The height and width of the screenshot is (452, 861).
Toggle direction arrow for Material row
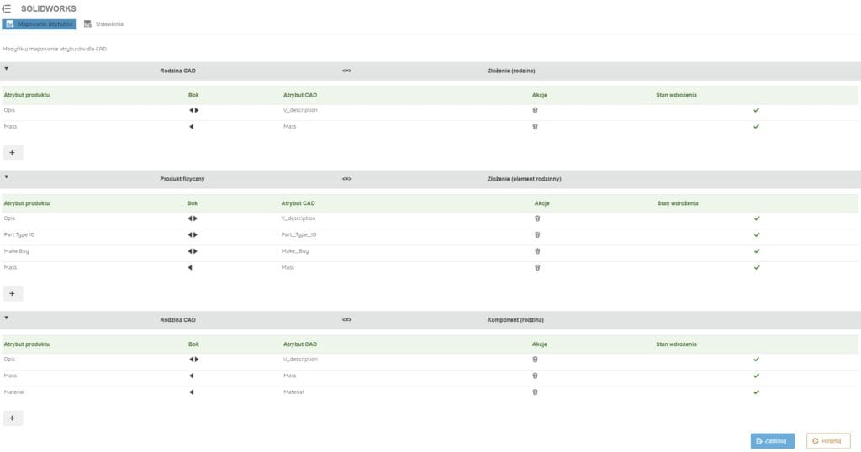[192, 392]
